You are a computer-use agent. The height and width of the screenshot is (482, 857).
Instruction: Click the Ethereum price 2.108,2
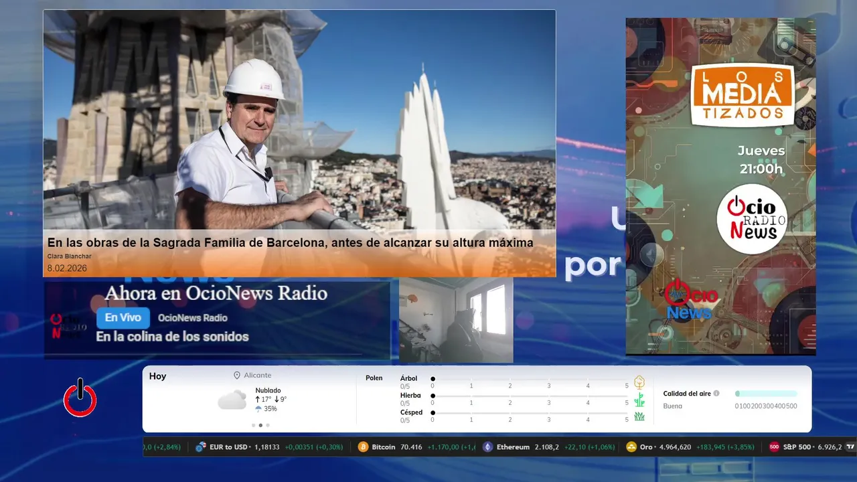[x=546, y=447]
